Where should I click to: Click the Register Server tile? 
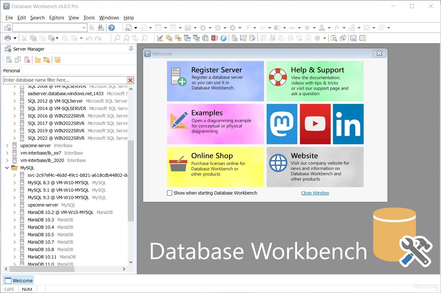tap(215, 81)
